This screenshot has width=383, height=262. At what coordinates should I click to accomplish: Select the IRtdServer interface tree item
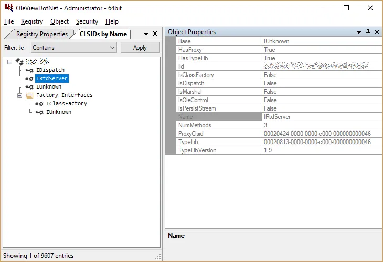(52, 78)
